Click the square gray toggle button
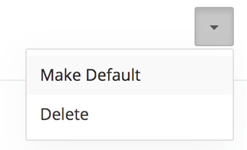 point(214,27)
